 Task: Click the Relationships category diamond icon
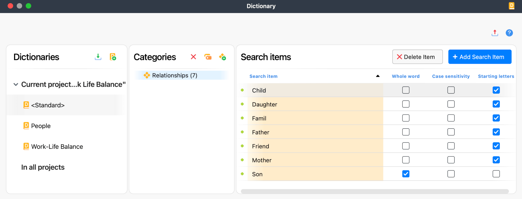[147, 75]
